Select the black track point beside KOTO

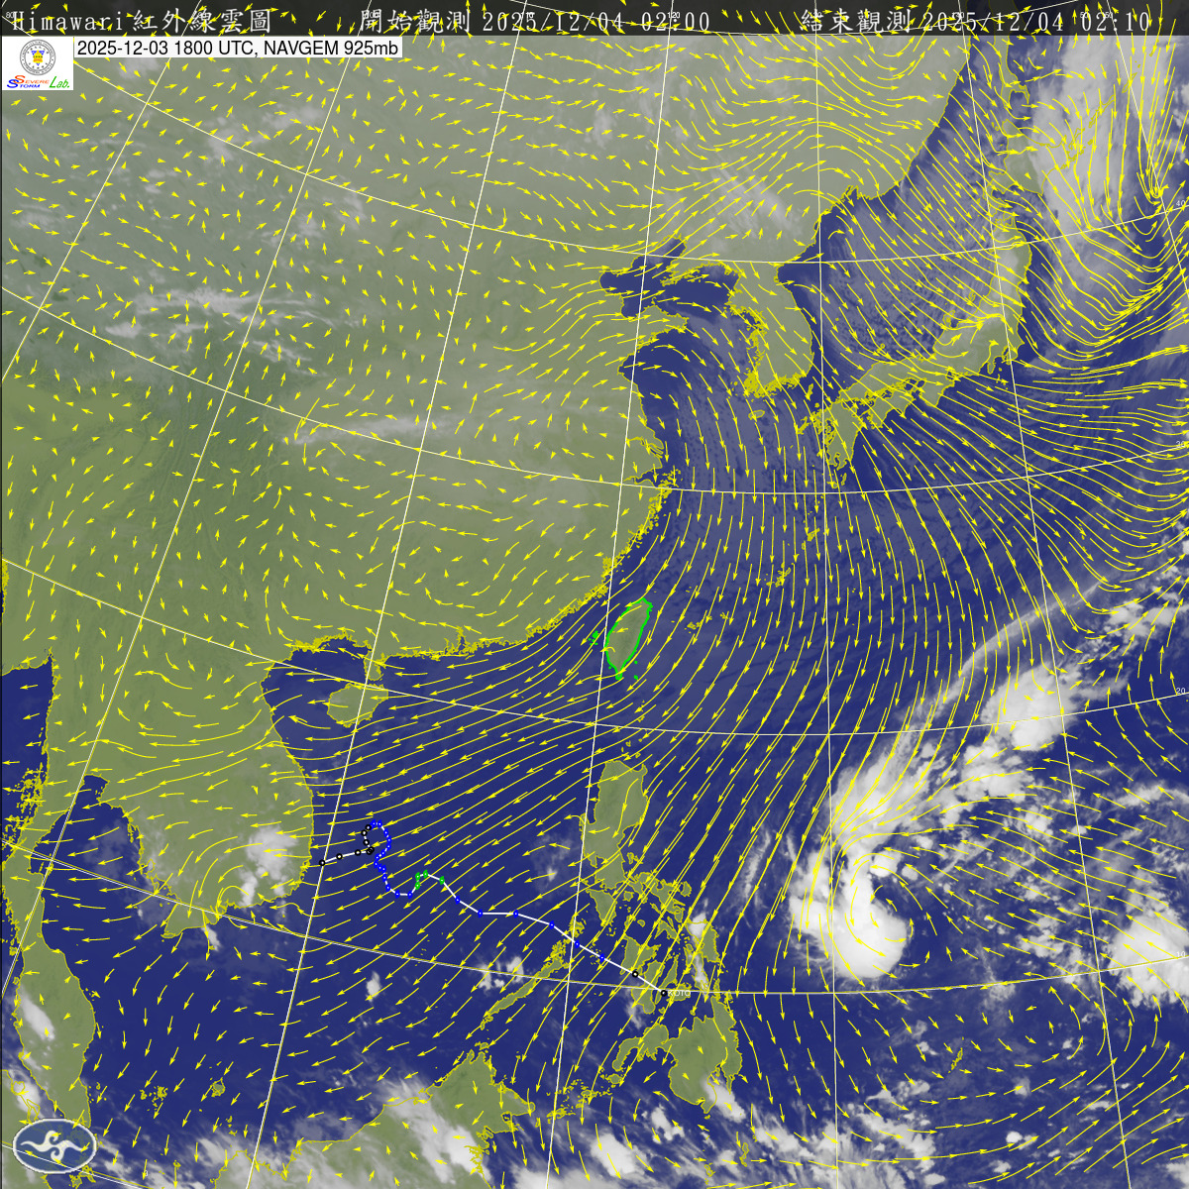tap(663, 992)
